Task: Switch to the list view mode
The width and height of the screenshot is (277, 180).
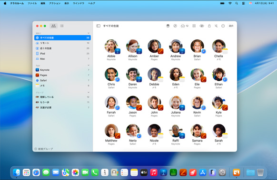Action: tap(62, 26)
